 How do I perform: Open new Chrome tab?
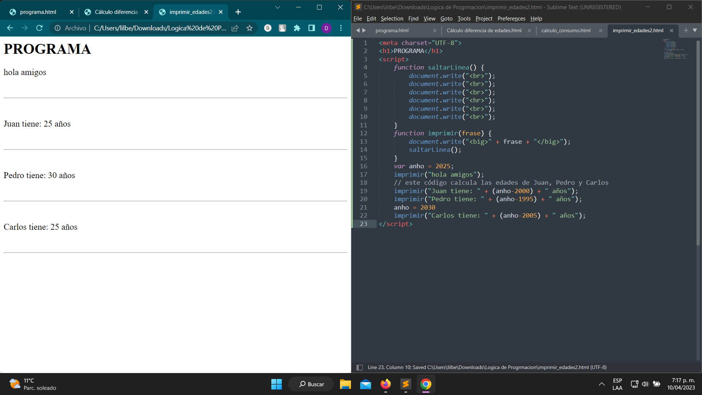point(238,12)
